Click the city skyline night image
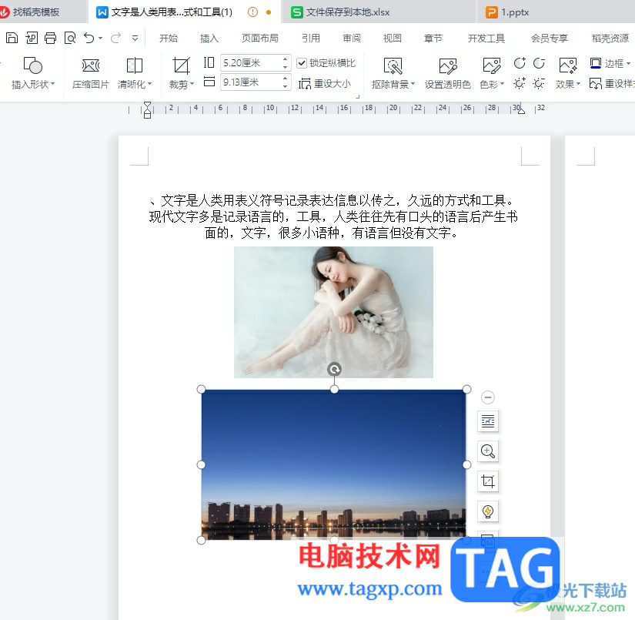The height and width of the screenshot is (620, 635). (x=334, y=464)
